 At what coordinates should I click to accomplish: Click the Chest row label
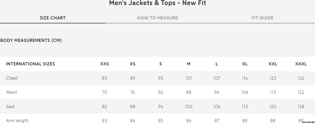12,78
